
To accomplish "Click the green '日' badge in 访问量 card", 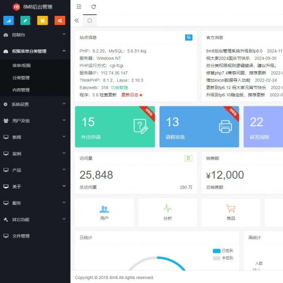I will tap(188, 158).
